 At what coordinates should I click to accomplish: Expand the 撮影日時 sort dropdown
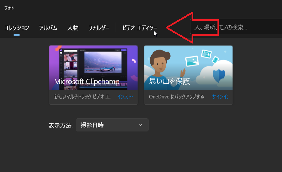click(112, 125)
